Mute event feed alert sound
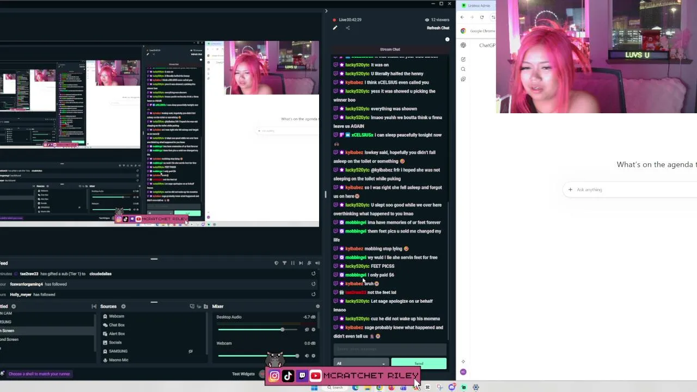The image size is (697, 392). tap(317, 263)
